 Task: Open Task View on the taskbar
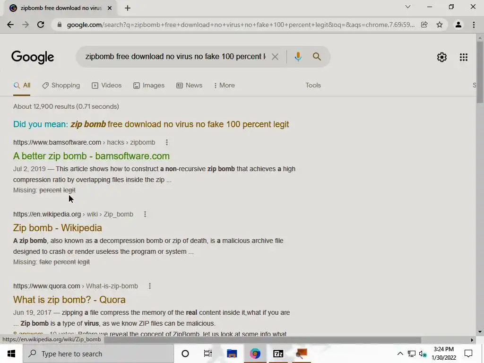tap(208, 354)
